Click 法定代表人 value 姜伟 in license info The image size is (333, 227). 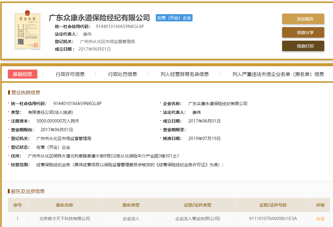196,112
